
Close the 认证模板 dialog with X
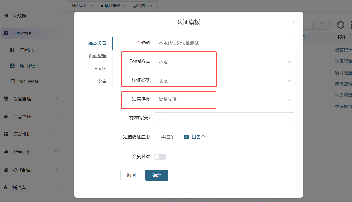pos(294,22)
